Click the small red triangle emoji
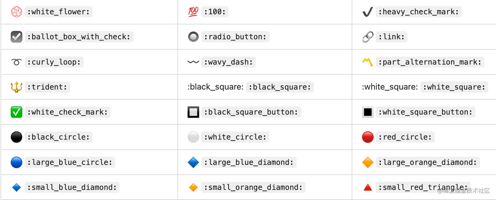 367,187
